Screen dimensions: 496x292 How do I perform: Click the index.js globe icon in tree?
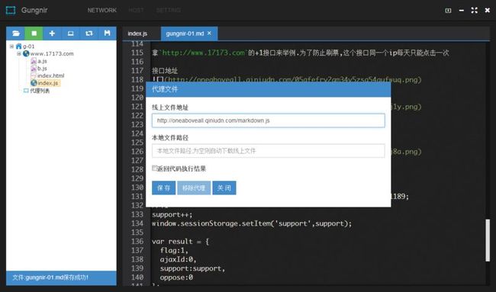point(34,83)
